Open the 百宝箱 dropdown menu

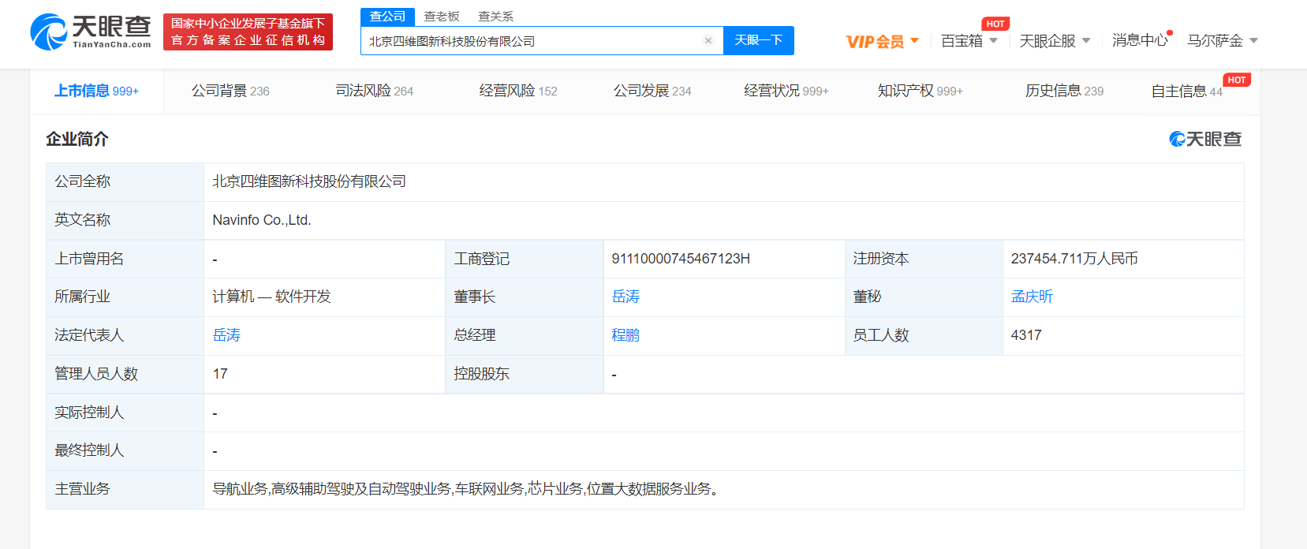[969, 41]
